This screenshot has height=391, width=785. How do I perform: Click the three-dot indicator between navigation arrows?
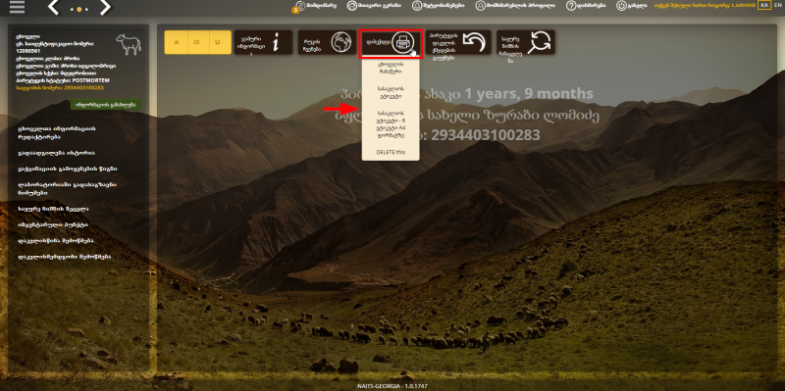click(x=79, y=9)
